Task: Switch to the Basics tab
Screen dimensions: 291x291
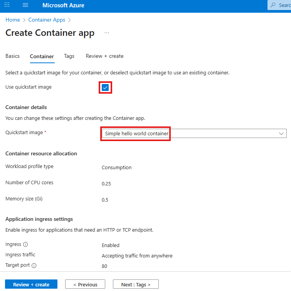Action: (x=12, y=56)
